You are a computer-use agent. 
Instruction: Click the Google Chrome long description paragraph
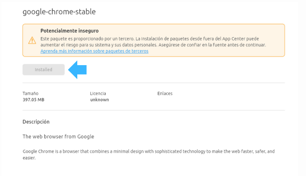(148, 152)
